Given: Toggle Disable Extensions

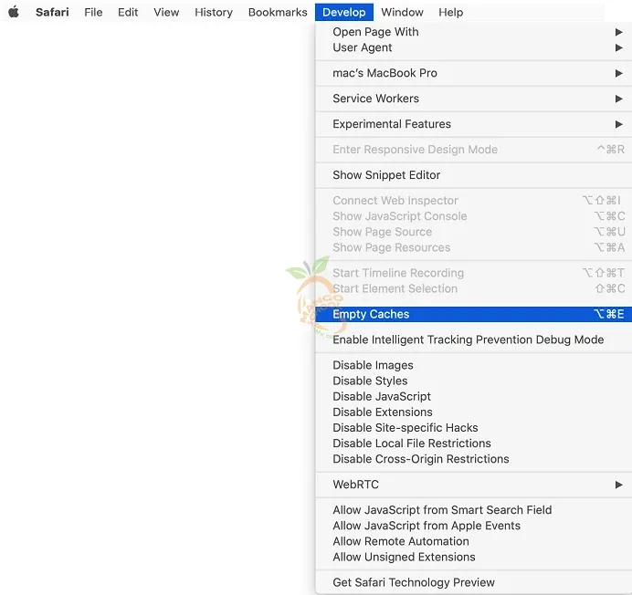Looking at the screenshot, I should 474,412.
